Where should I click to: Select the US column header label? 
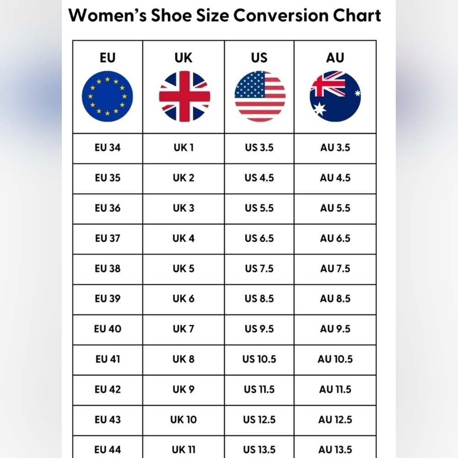tap(259, 58)
